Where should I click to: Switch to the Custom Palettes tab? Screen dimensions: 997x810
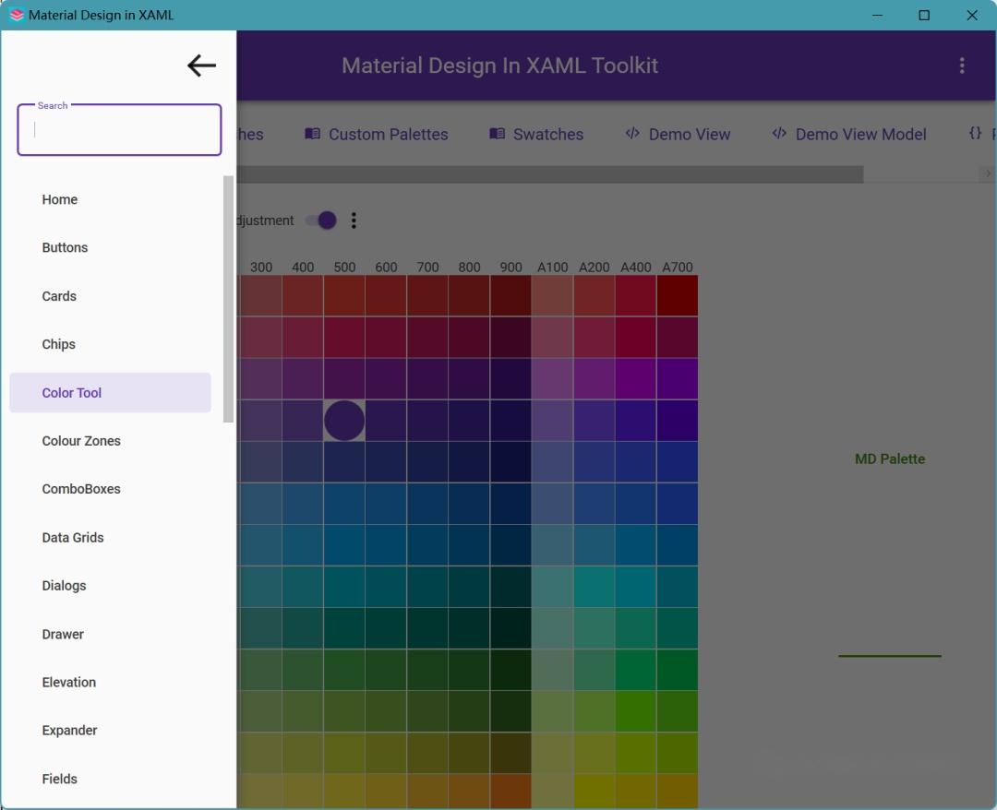(377, 134)
